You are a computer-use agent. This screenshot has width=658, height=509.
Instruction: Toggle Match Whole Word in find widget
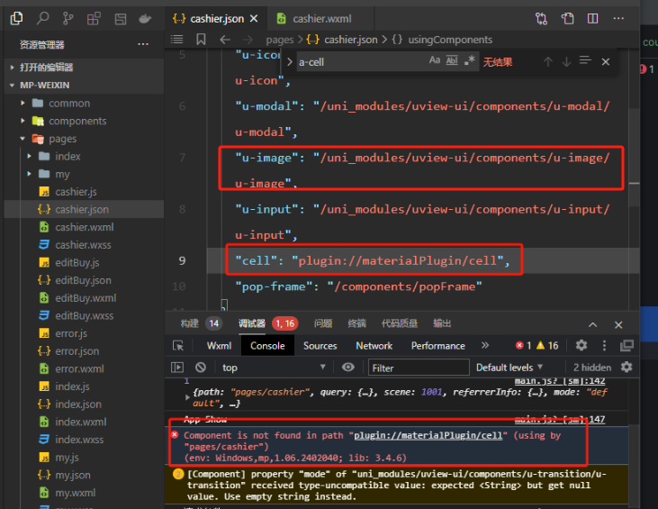(x=452, y=60)
